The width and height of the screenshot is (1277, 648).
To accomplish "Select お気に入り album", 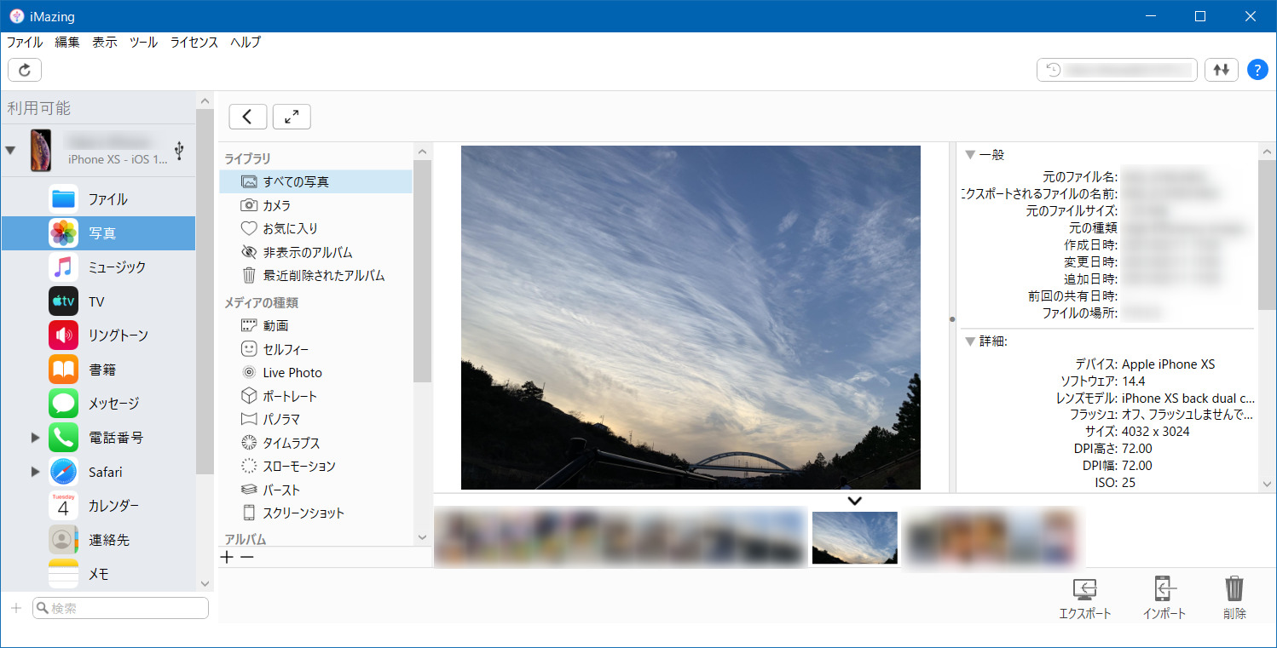I will 315,228.
